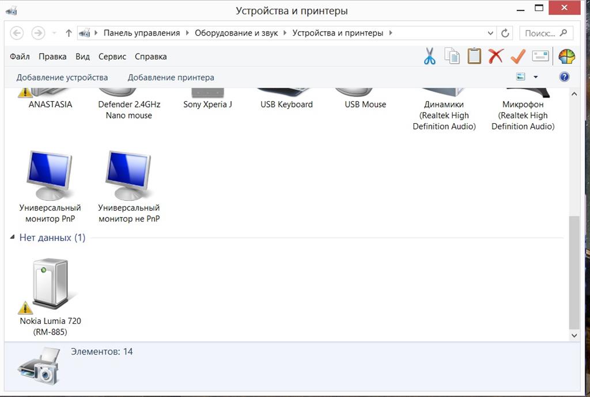
Task: Click the Copy documents toolbar icon
Action: (452, 56)
